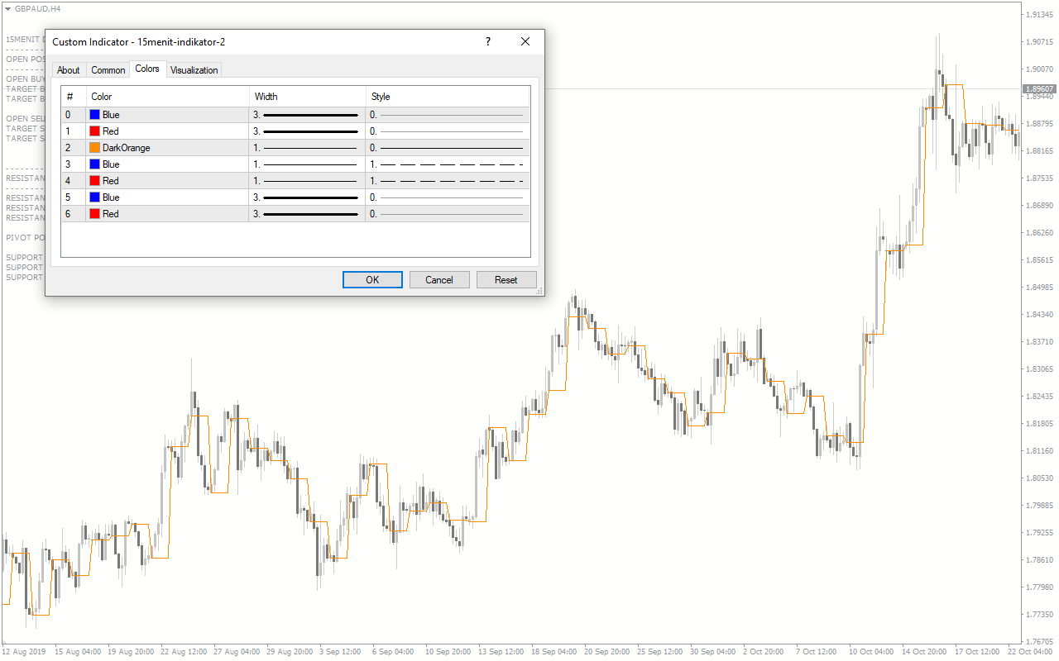Click the GBPAUD,H4 chart title arrow
This screenshot has width=1059, height=661.
(8, 8)
